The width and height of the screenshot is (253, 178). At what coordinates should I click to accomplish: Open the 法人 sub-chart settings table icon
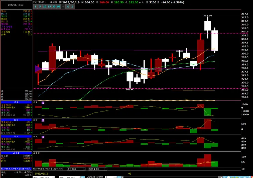pyautogui.click(x=43, y=137)
